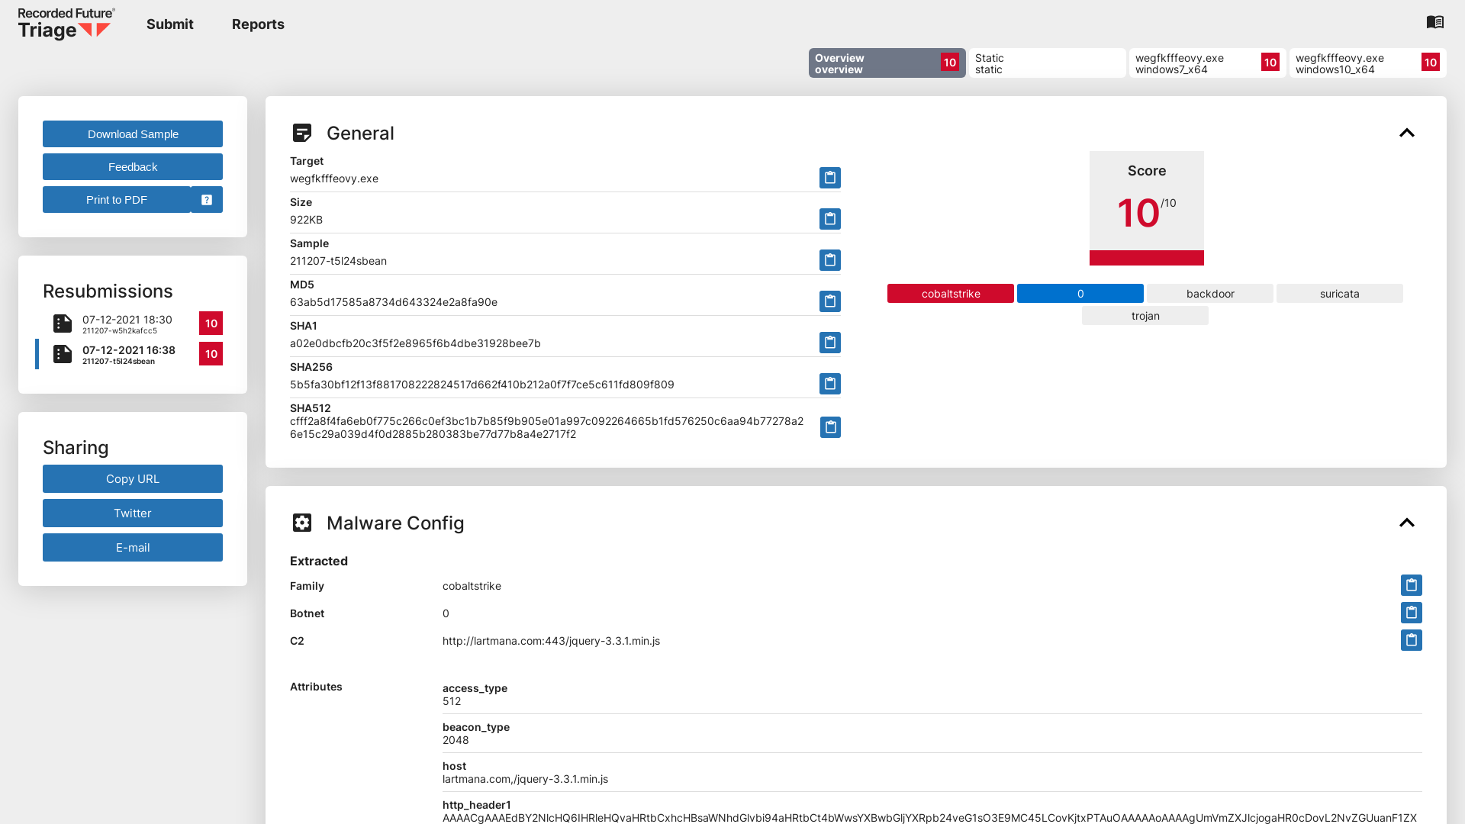1465x824 pixels.
Task: Copy the MD5 hash to clipboard
Action: [x=830, y=301]
